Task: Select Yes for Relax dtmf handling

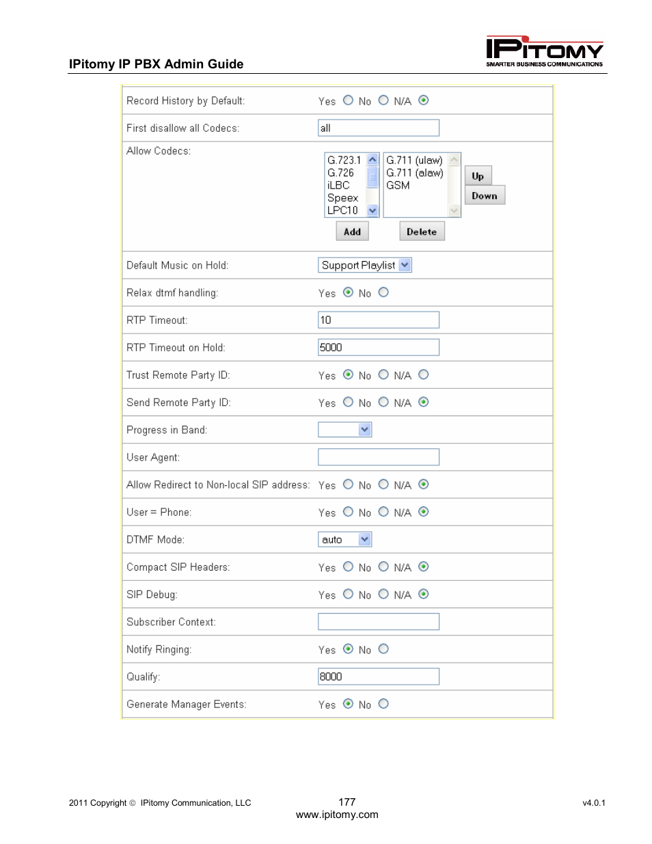Action: (x=349, y=292)
